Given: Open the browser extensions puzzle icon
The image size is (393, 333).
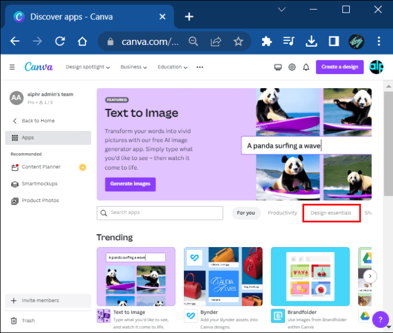Looking at the screenshot, I should [267, 42].
